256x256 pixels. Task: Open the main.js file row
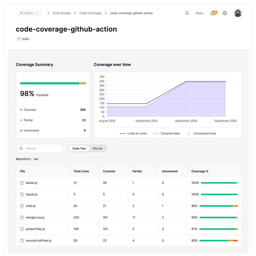click(129, 206)
